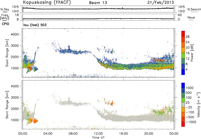The image size is (201, 139).
Task: Click the '08:00' time tick label
Action: (x=73, y=134)
